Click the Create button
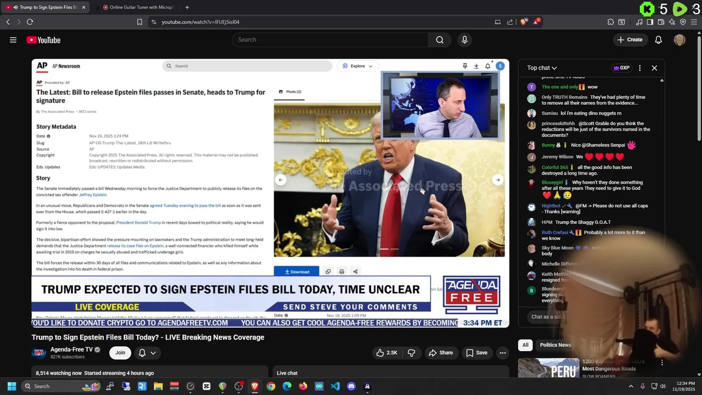702x395 pixels. [630, 39]
